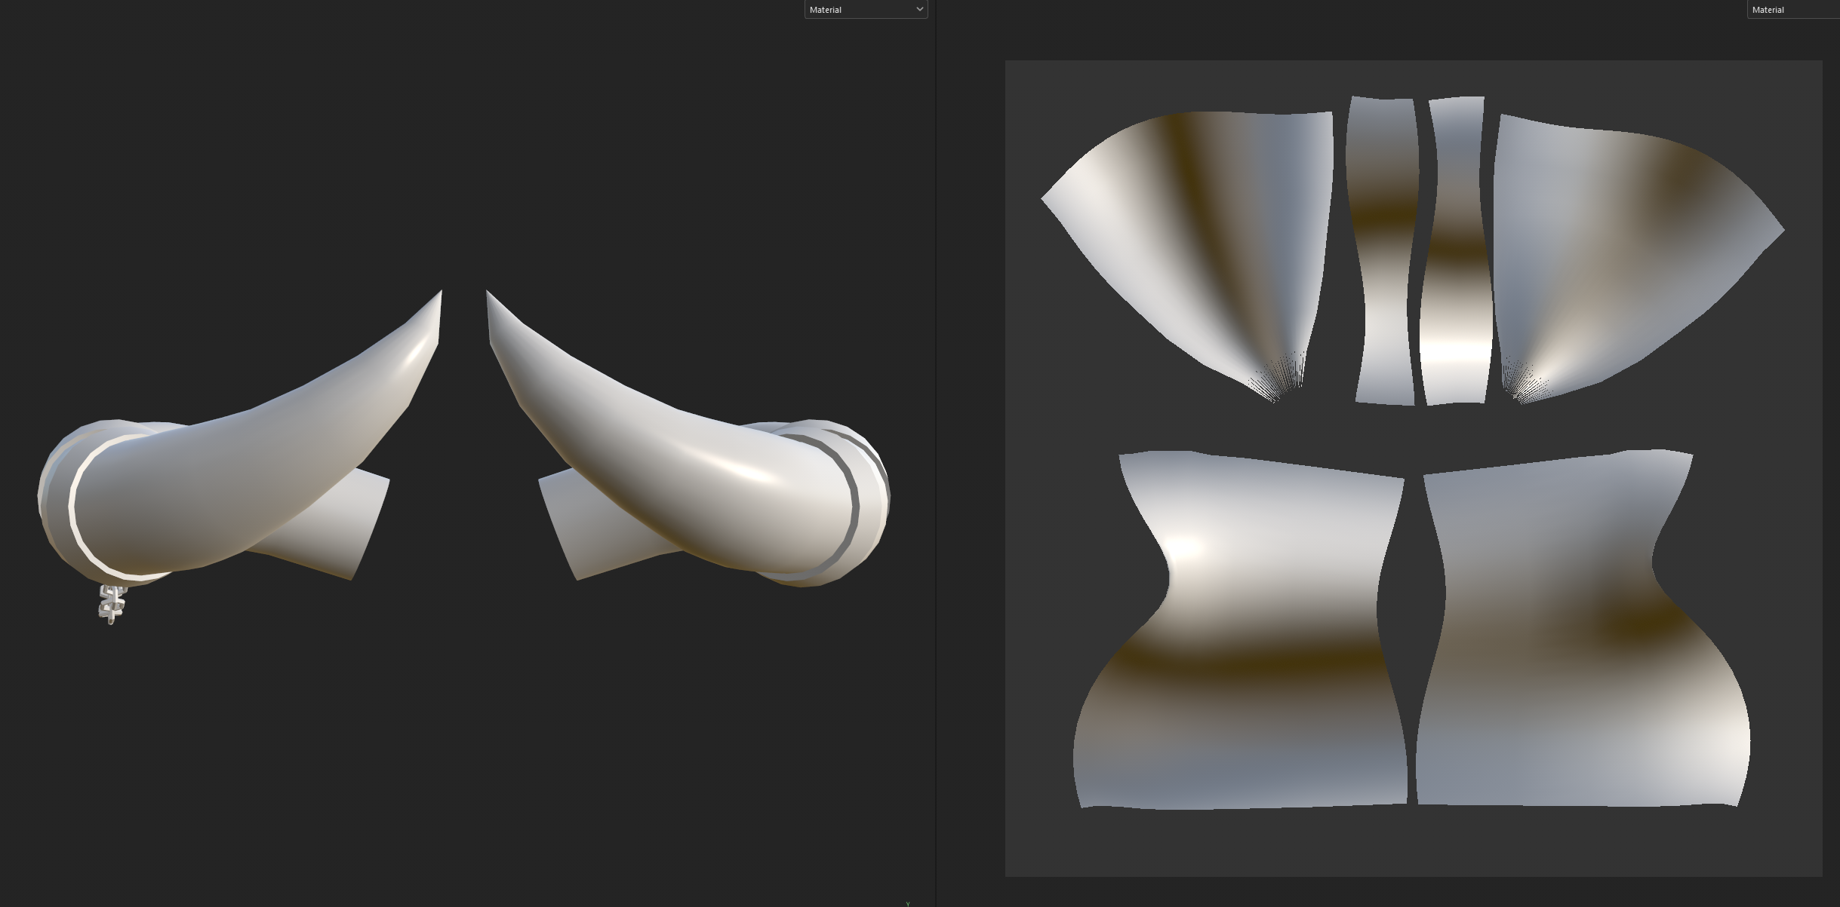Open the Material dropdown in the 2D viewport
The height and width of the screenshot is (907, 1840).
[x=1793, y=10]
